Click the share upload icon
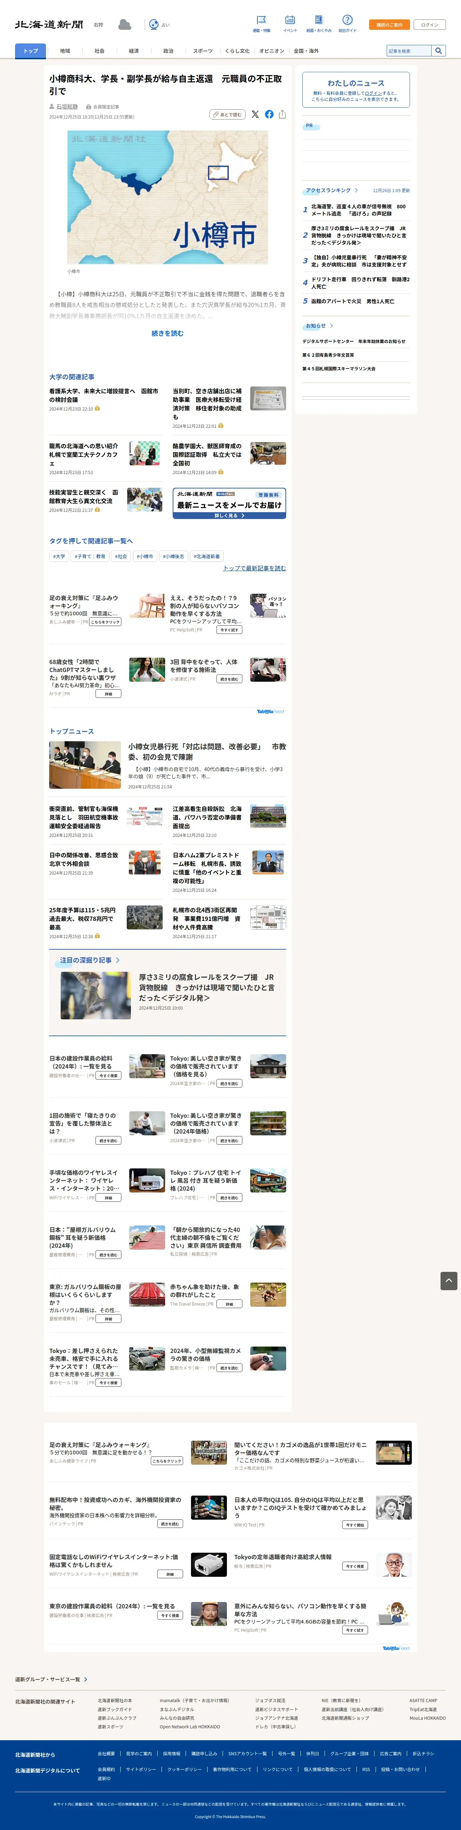 coord(282,114)
